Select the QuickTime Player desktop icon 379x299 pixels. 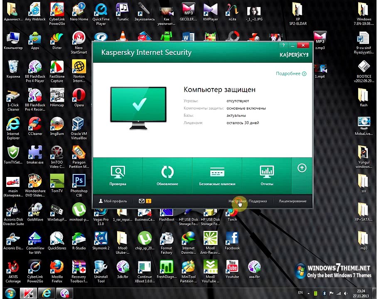click(101, 14)
